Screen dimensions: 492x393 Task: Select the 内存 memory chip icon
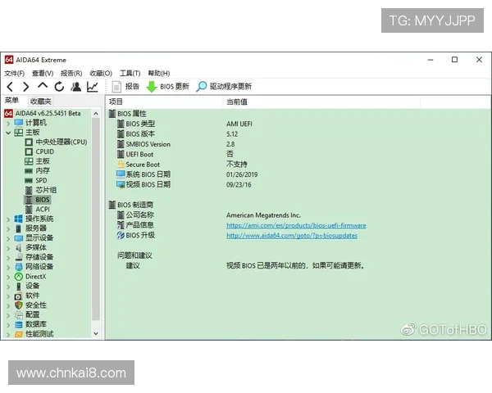(x=29, y=171)
